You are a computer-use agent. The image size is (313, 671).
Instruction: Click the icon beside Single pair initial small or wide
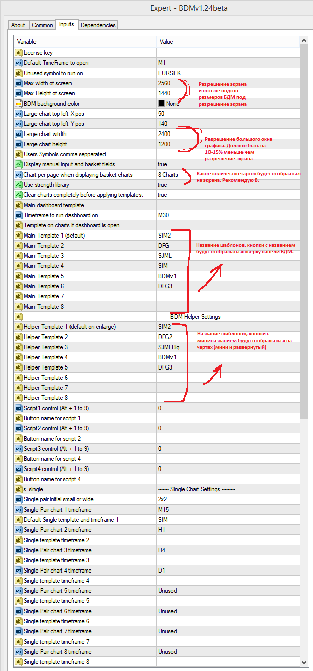tap(18, 499)
